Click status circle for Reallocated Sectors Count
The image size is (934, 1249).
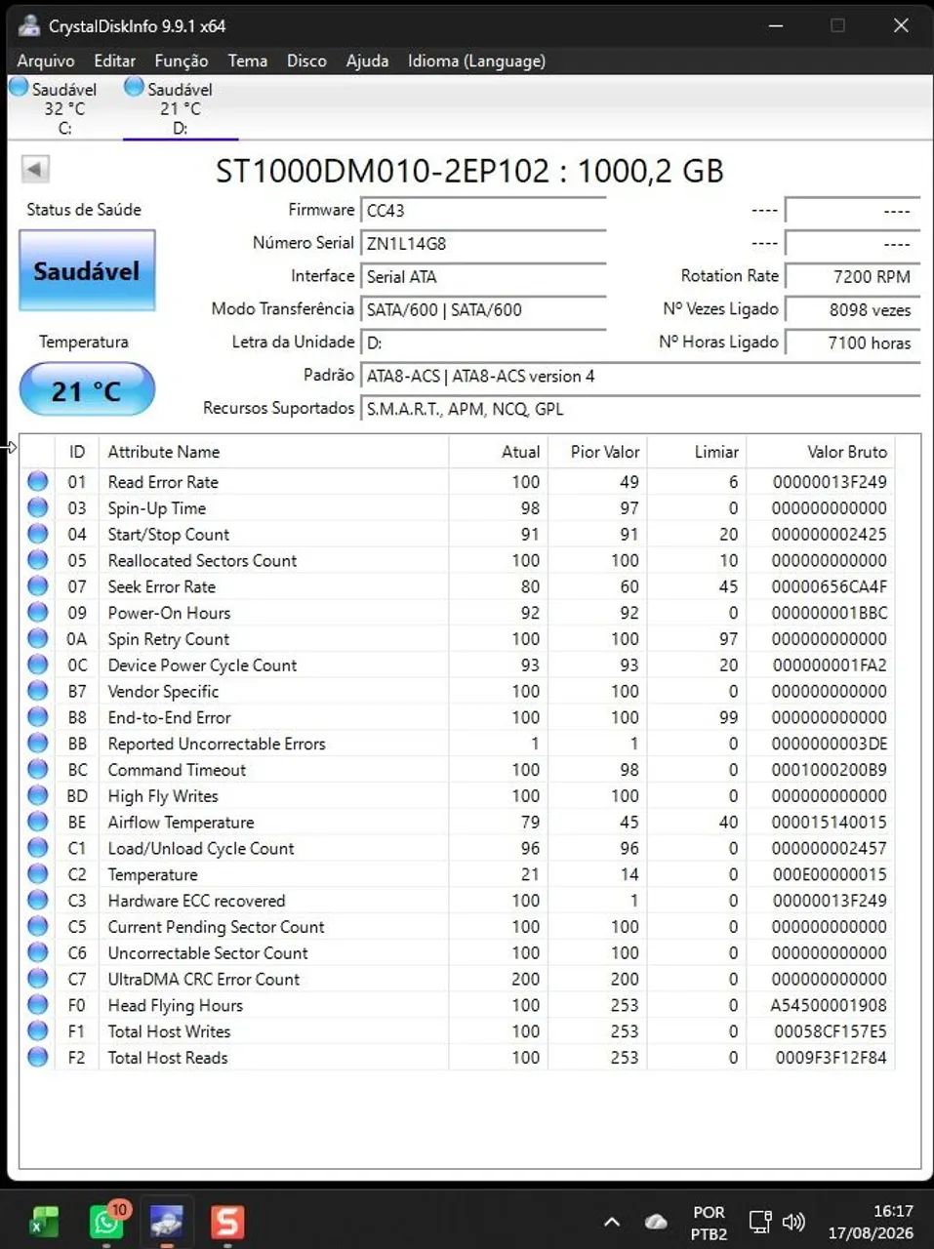coord(38,560)
